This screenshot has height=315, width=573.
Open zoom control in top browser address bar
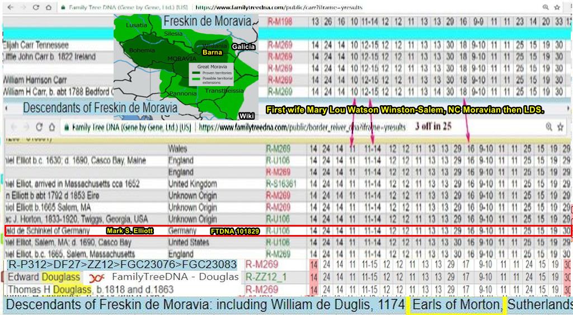[x=545, y=7]
